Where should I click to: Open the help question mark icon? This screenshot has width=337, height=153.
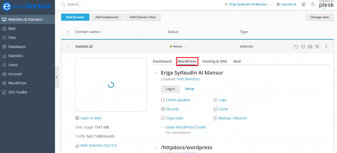[313, 4]
